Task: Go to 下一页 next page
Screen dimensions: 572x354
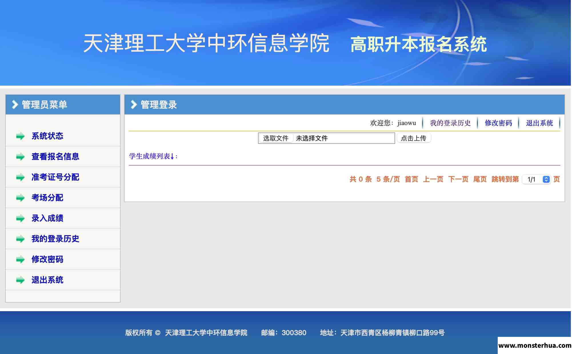Action: [x=458, y=179]
